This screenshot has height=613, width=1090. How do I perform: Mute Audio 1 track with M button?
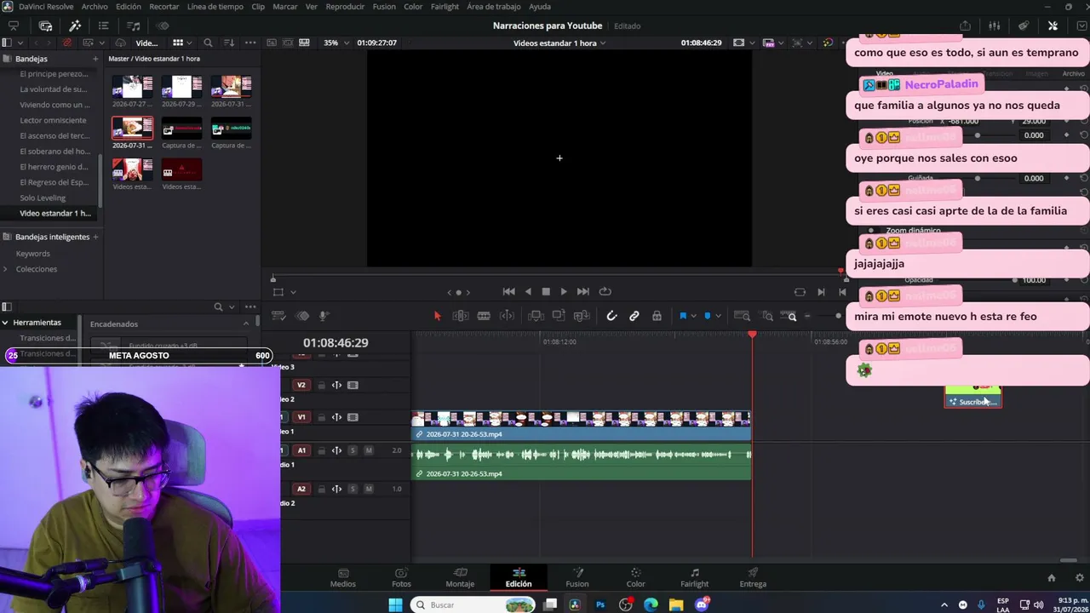coord(369,450)
